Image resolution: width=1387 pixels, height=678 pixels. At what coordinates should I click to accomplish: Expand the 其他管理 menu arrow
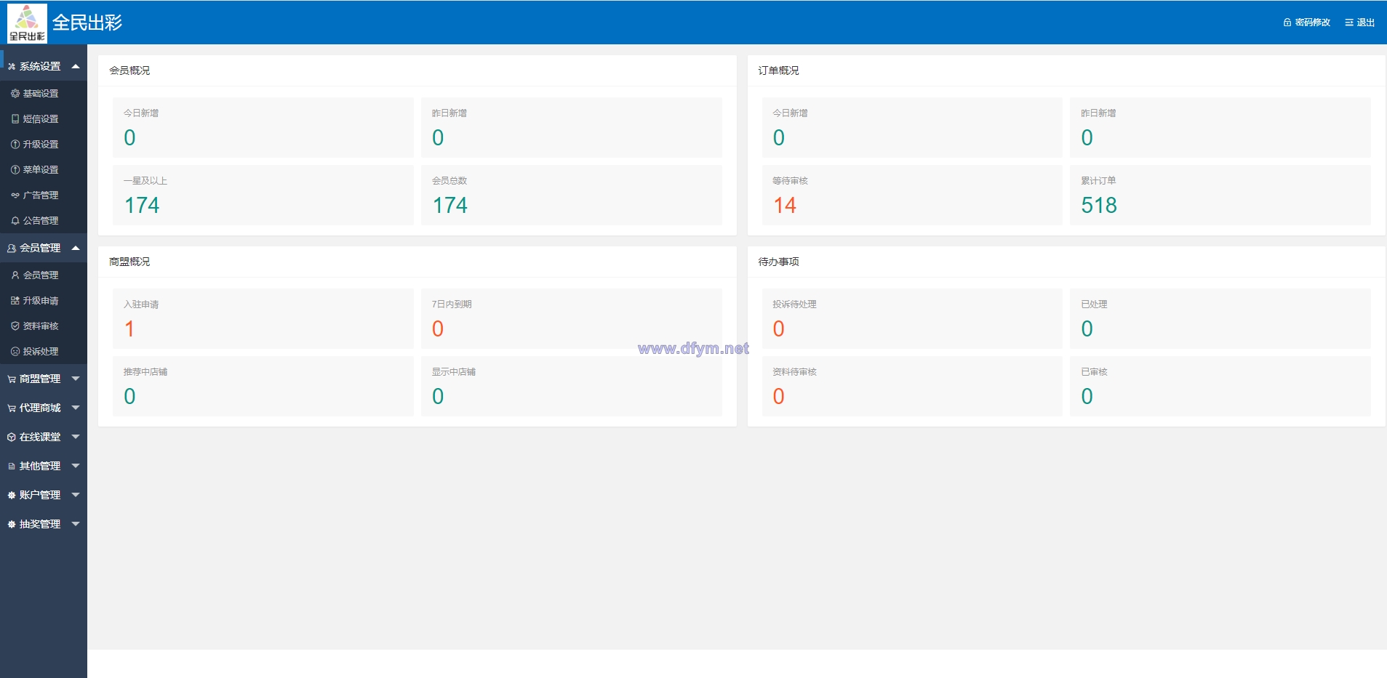point(76,466)
